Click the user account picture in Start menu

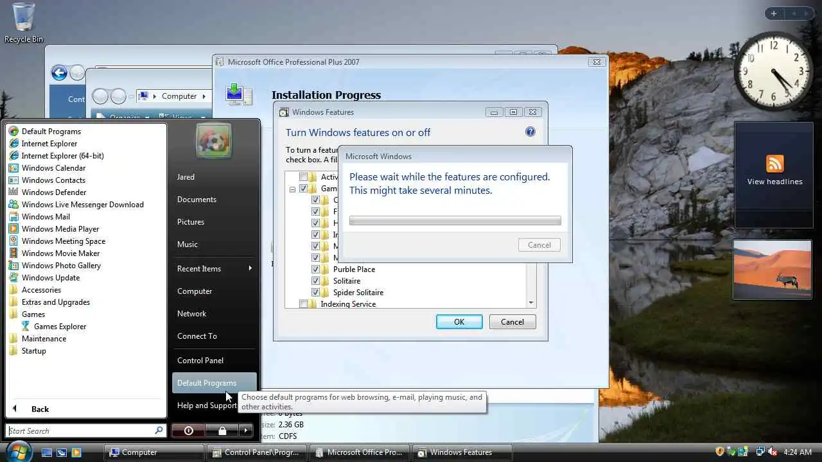pos(214,141)
